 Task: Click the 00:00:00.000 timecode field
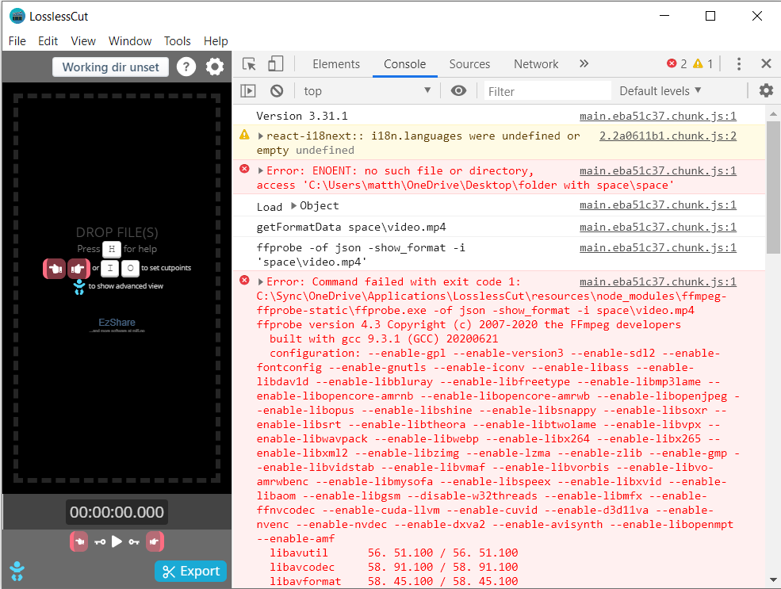tap(117, 512)
